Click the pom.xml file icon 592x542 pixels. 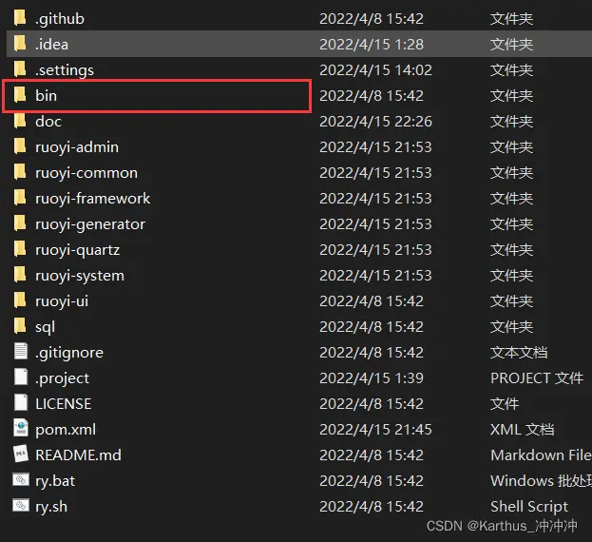click(x=21, y=429)
